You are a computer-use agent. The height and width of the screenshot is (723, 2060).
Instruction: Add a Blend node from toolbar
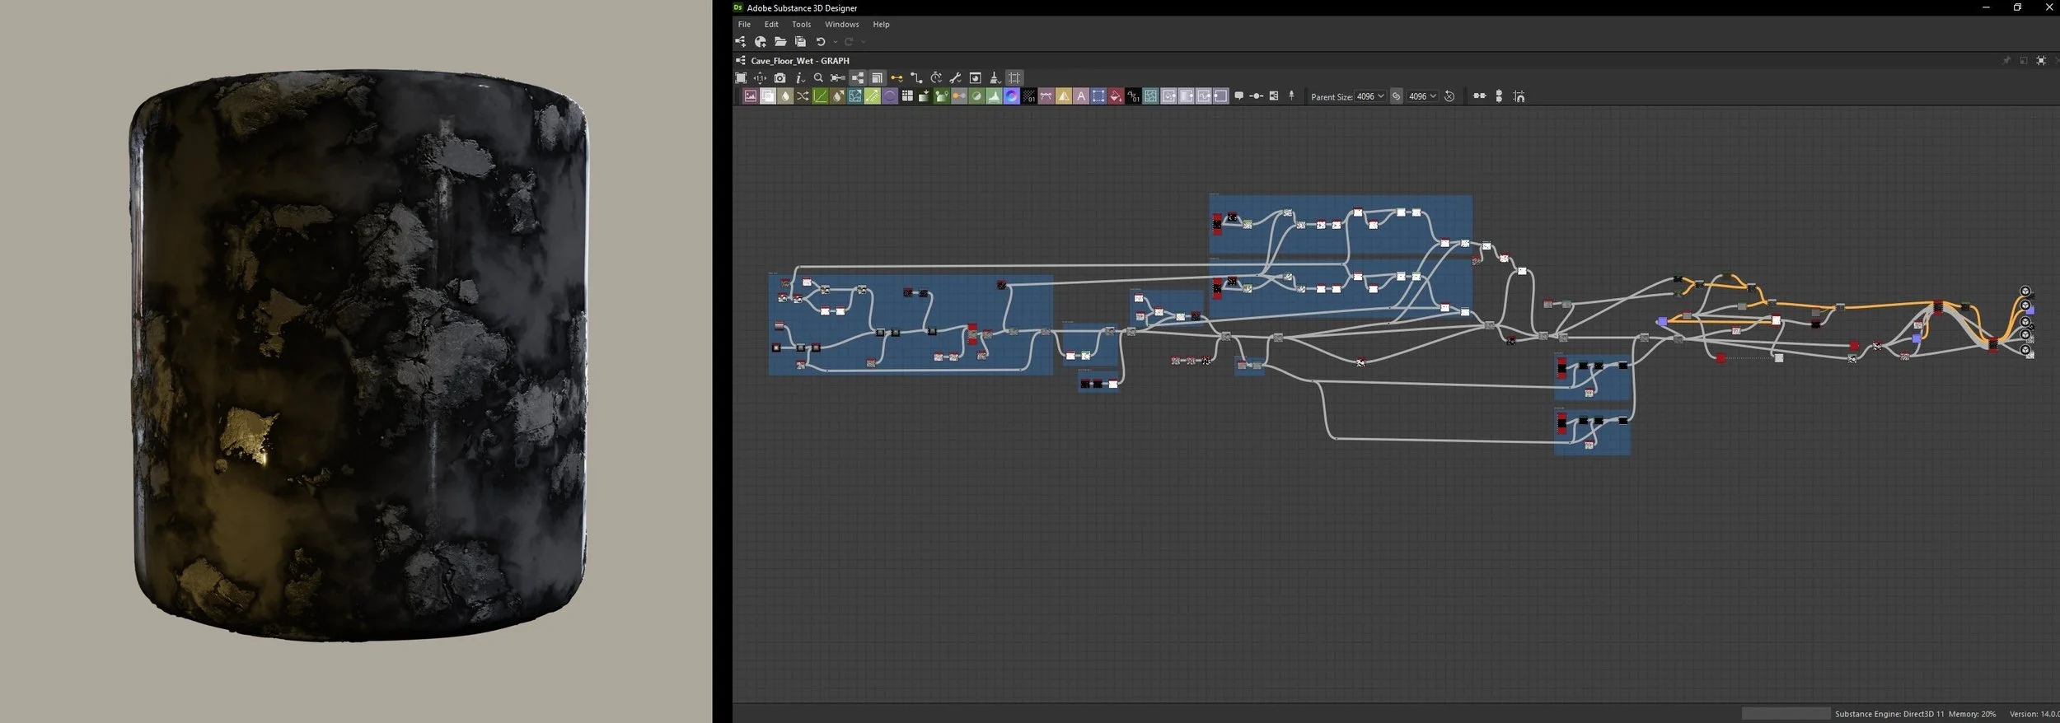[x=768, y=96]
